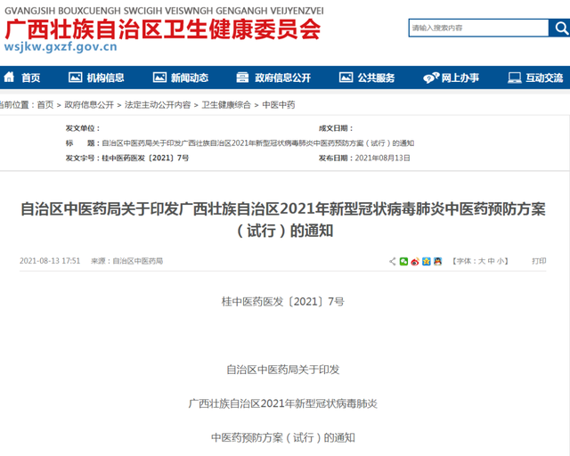Click the bold article headline
Screen dimensions: 570x456
click(283, 219)
